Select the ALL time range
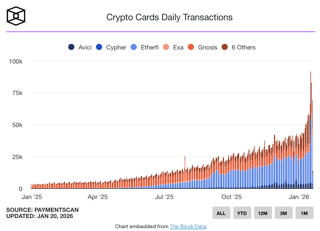The height and width of the screenshot is (231, 320). point(221,213)
